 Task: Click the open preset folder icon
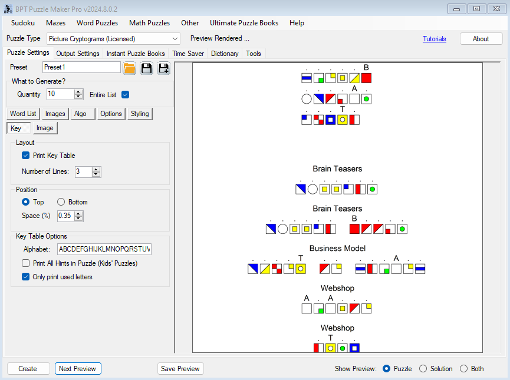130,68
